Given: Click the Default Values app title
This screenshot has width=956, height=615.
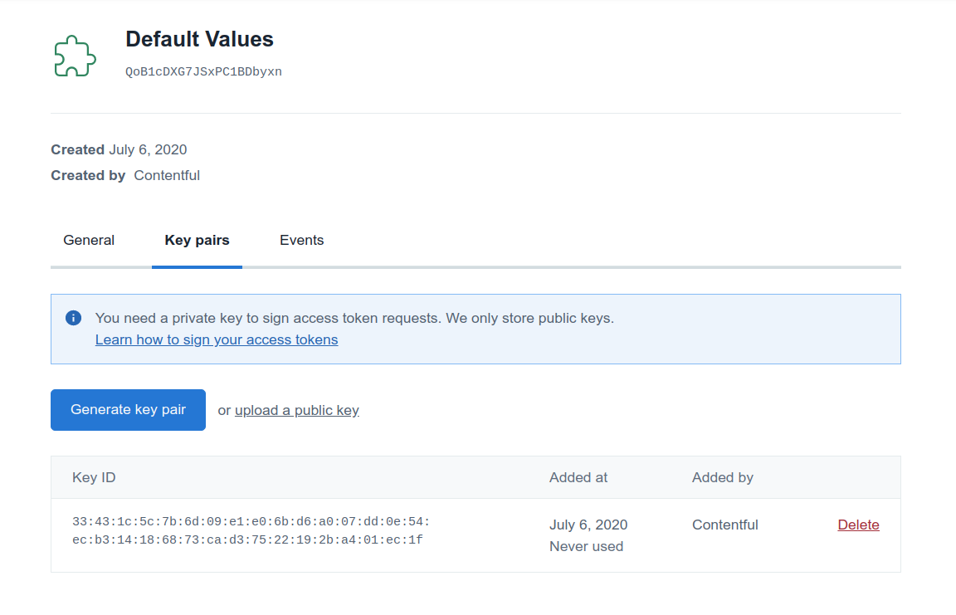Looking at the screenshot, I should (x=199, y=39).
